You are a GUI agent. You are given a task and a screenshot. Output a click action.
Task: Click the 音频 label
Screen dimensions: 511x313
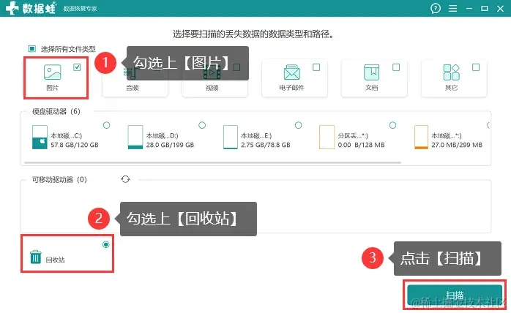(133, 88)
